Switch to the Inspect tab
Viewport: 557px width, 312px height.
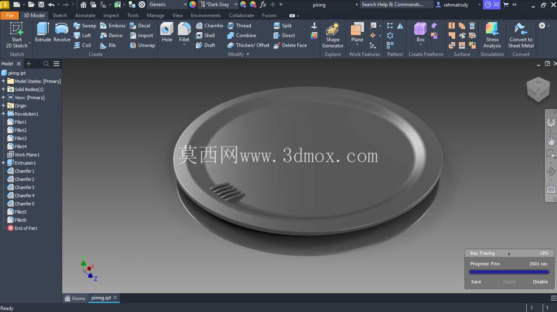click(x=111, y=16)
